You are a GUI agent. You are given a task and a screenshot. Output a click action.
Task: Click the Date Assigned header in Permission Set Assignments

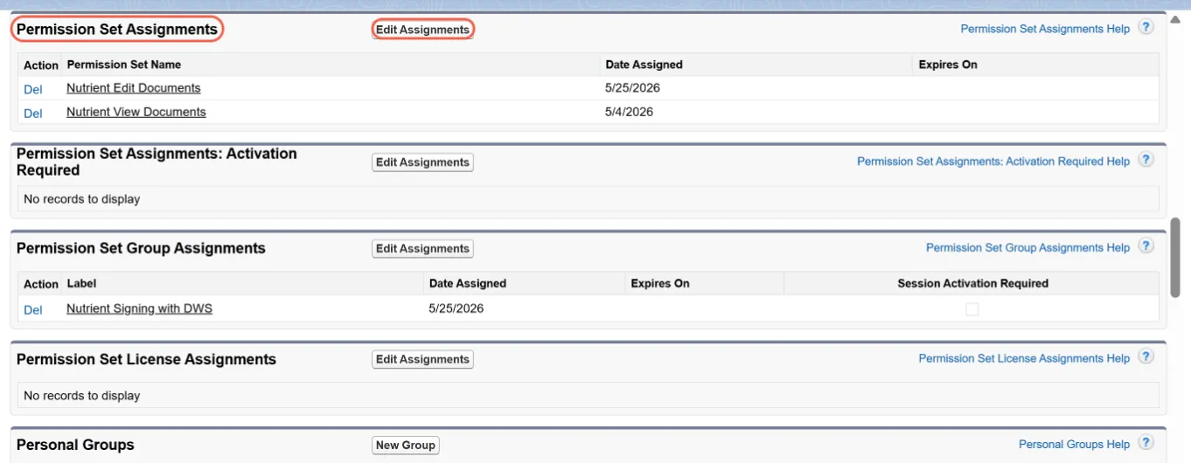(x=644, y=65)
